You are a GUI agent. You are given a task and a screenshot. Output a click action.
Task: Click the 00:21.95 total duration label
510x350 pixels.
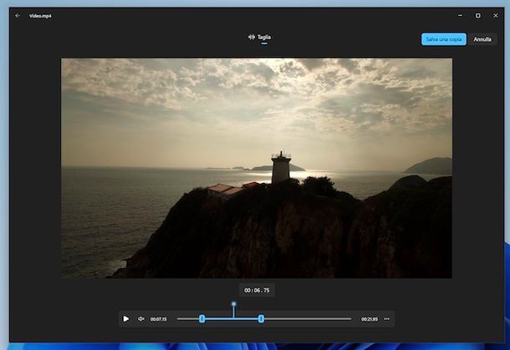click(x=370, y=319)
